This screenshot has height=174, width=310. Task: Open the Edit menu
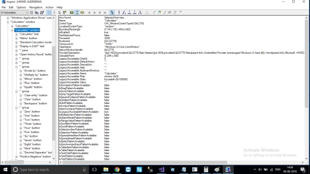[x=11, y=7]
